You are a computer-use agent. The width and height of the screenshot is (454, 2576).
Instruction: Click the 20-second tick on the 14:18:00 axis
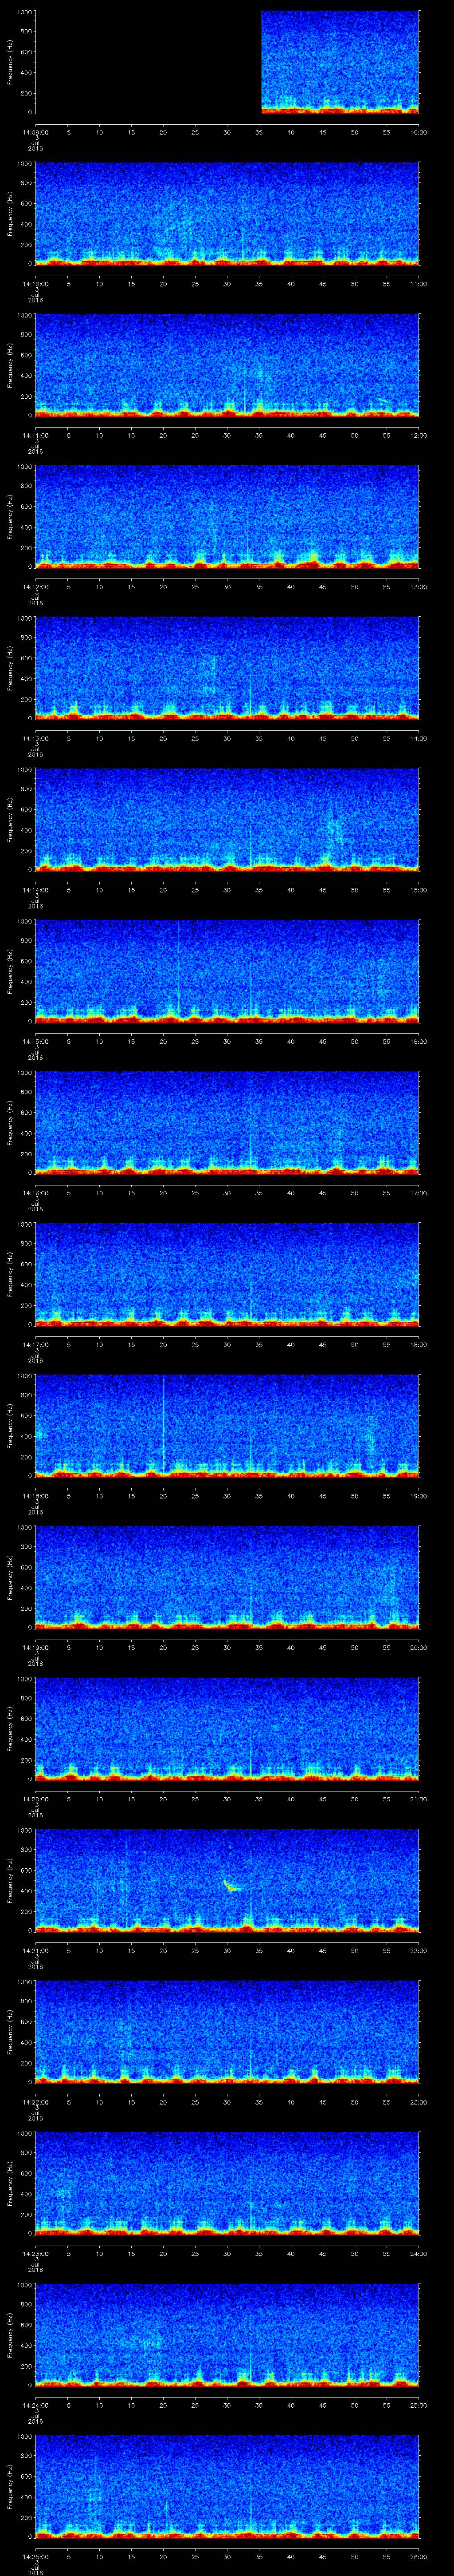[164, 1496]
